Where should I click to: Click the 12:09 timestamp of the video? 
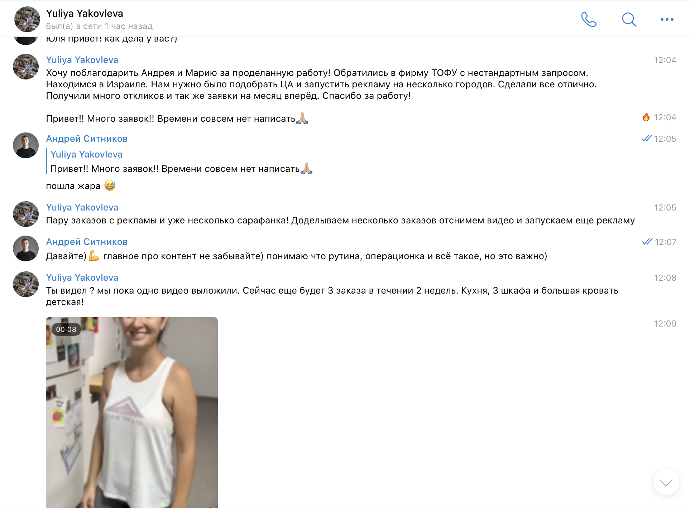coord(665,324)
